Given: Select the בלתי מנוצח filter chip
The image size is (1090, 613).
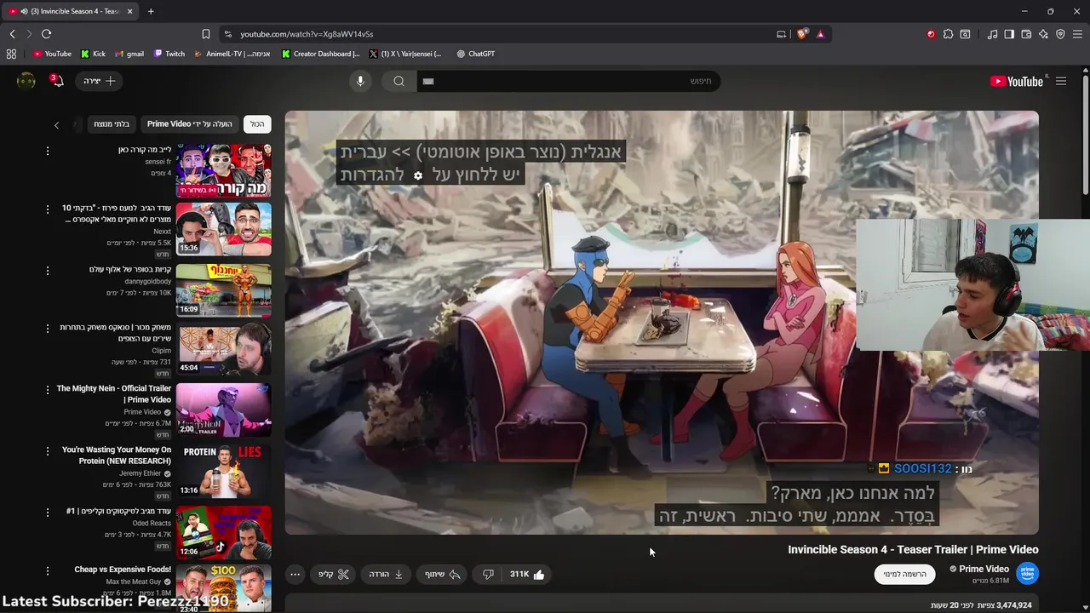Looking at the screenshot, I should tap(112, 124).
